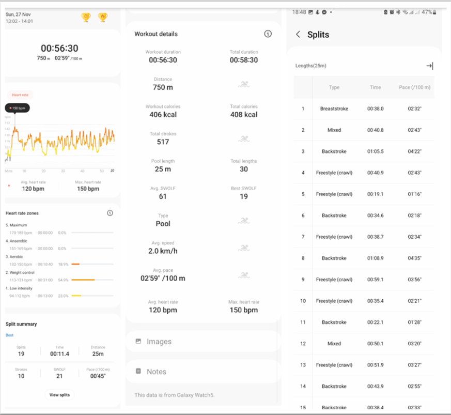This screenshot has width=451, height=415.
Task: Tap the expand arrow beside Lengths(25m)
Action: click(x=429, y=66)
